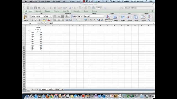Align cell content to middle

point(59,16)
